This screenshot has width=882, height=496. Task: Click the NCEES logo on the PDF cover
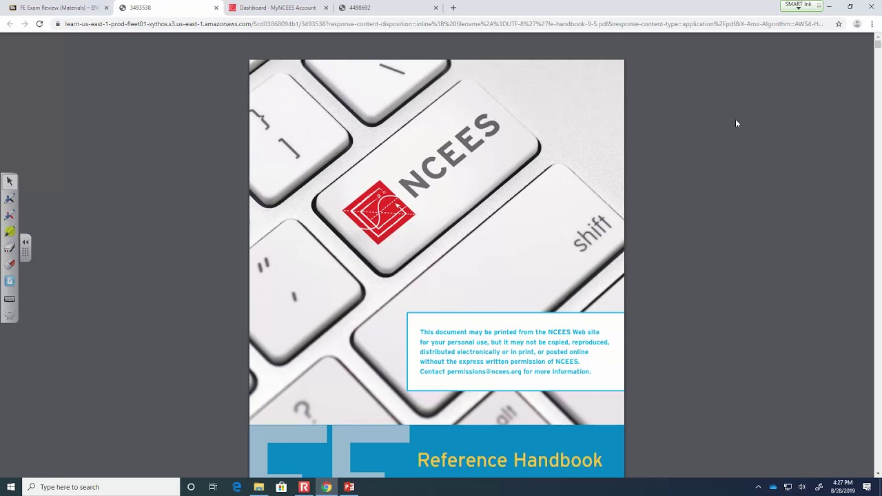click(421, 178)
